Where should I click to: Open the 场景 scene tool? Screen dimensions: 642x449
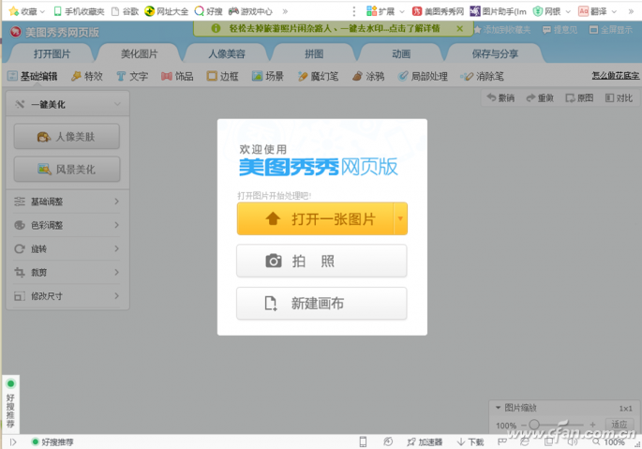point(268,76)
